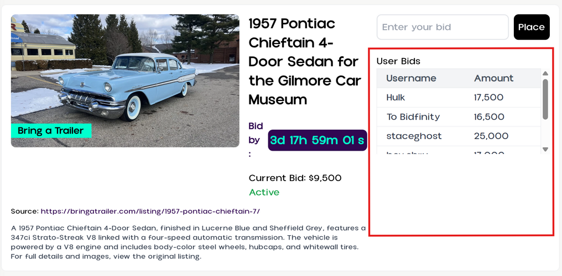Click the Amount column header
Image resolution: width=562 pixels, height=276 pixels.
pos(493,78)
